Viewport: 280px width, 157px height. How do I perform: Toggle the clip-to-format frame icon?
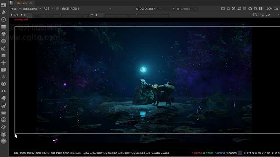click(x=223, y=9)
